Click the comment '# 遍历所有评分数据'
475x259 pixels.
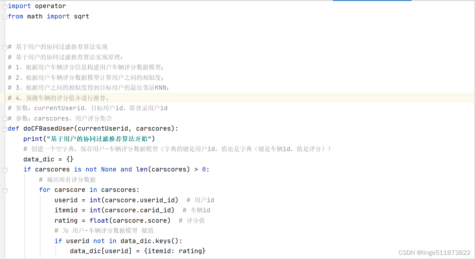[67, 180]
